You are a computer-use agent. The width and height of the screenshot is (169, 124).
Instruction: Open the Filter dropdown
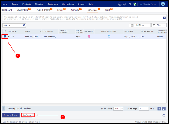(159, 25)
